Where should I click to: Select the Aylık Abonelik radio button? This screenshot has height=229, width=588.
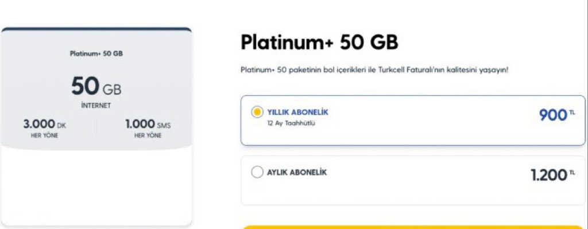[x=257, y=172]
